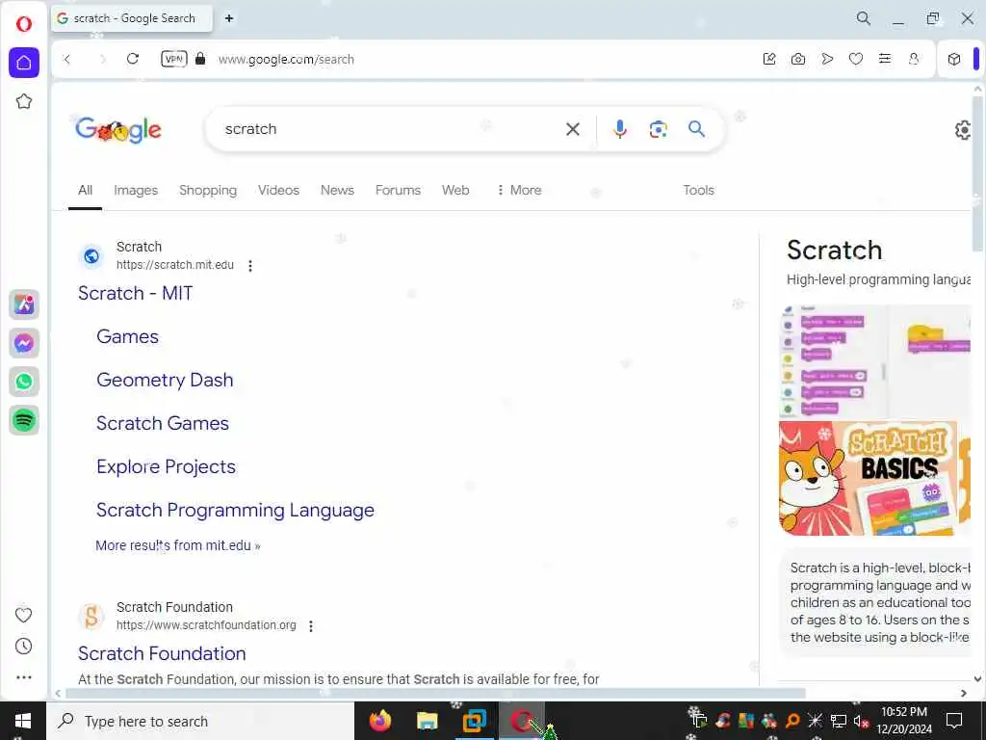Open a new tab with the plus button
The width and height of the screenshot is (986, 740).
(x=229, y=18)
